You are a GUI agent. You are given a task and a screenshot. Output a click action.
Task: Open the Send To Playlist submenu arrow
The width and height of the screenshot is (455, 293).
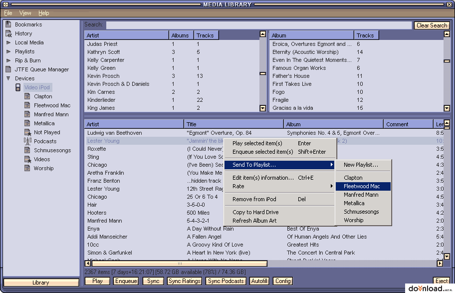click(331, 165)
